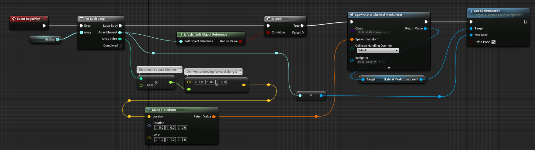This screenshot has height=150, width=535.
Task: Expand SpawnActor node advanced pins arrow
Action: pyautogui.click(x=389, y=68)
